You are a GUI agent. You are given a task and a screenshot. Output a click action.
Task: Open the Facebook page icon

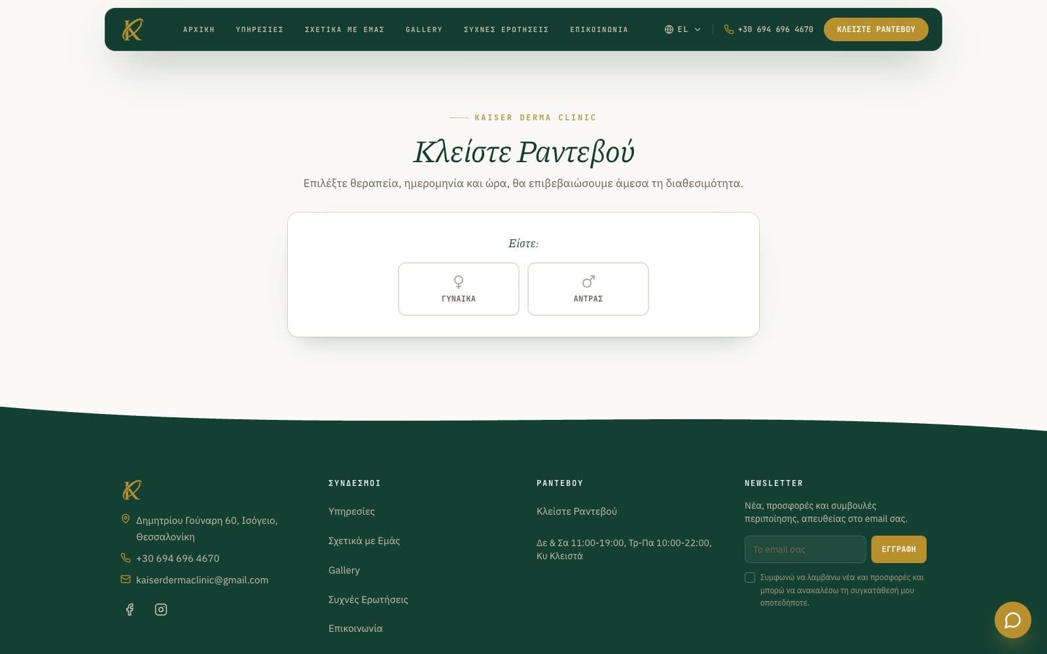[130, 610]
